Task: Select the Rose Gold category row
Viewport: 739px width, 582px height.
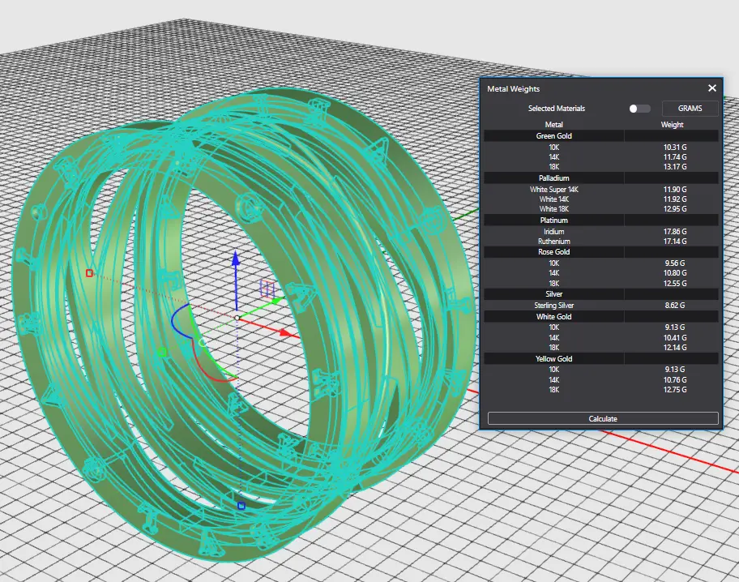Action: pyautogui.click(x=554, y=252)
